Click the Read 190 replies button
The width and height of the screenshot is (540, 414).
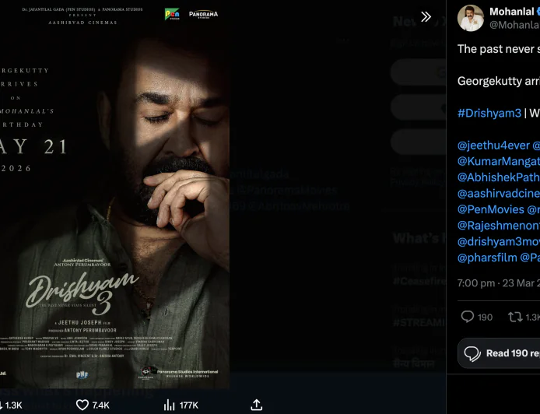coord(499,353)
